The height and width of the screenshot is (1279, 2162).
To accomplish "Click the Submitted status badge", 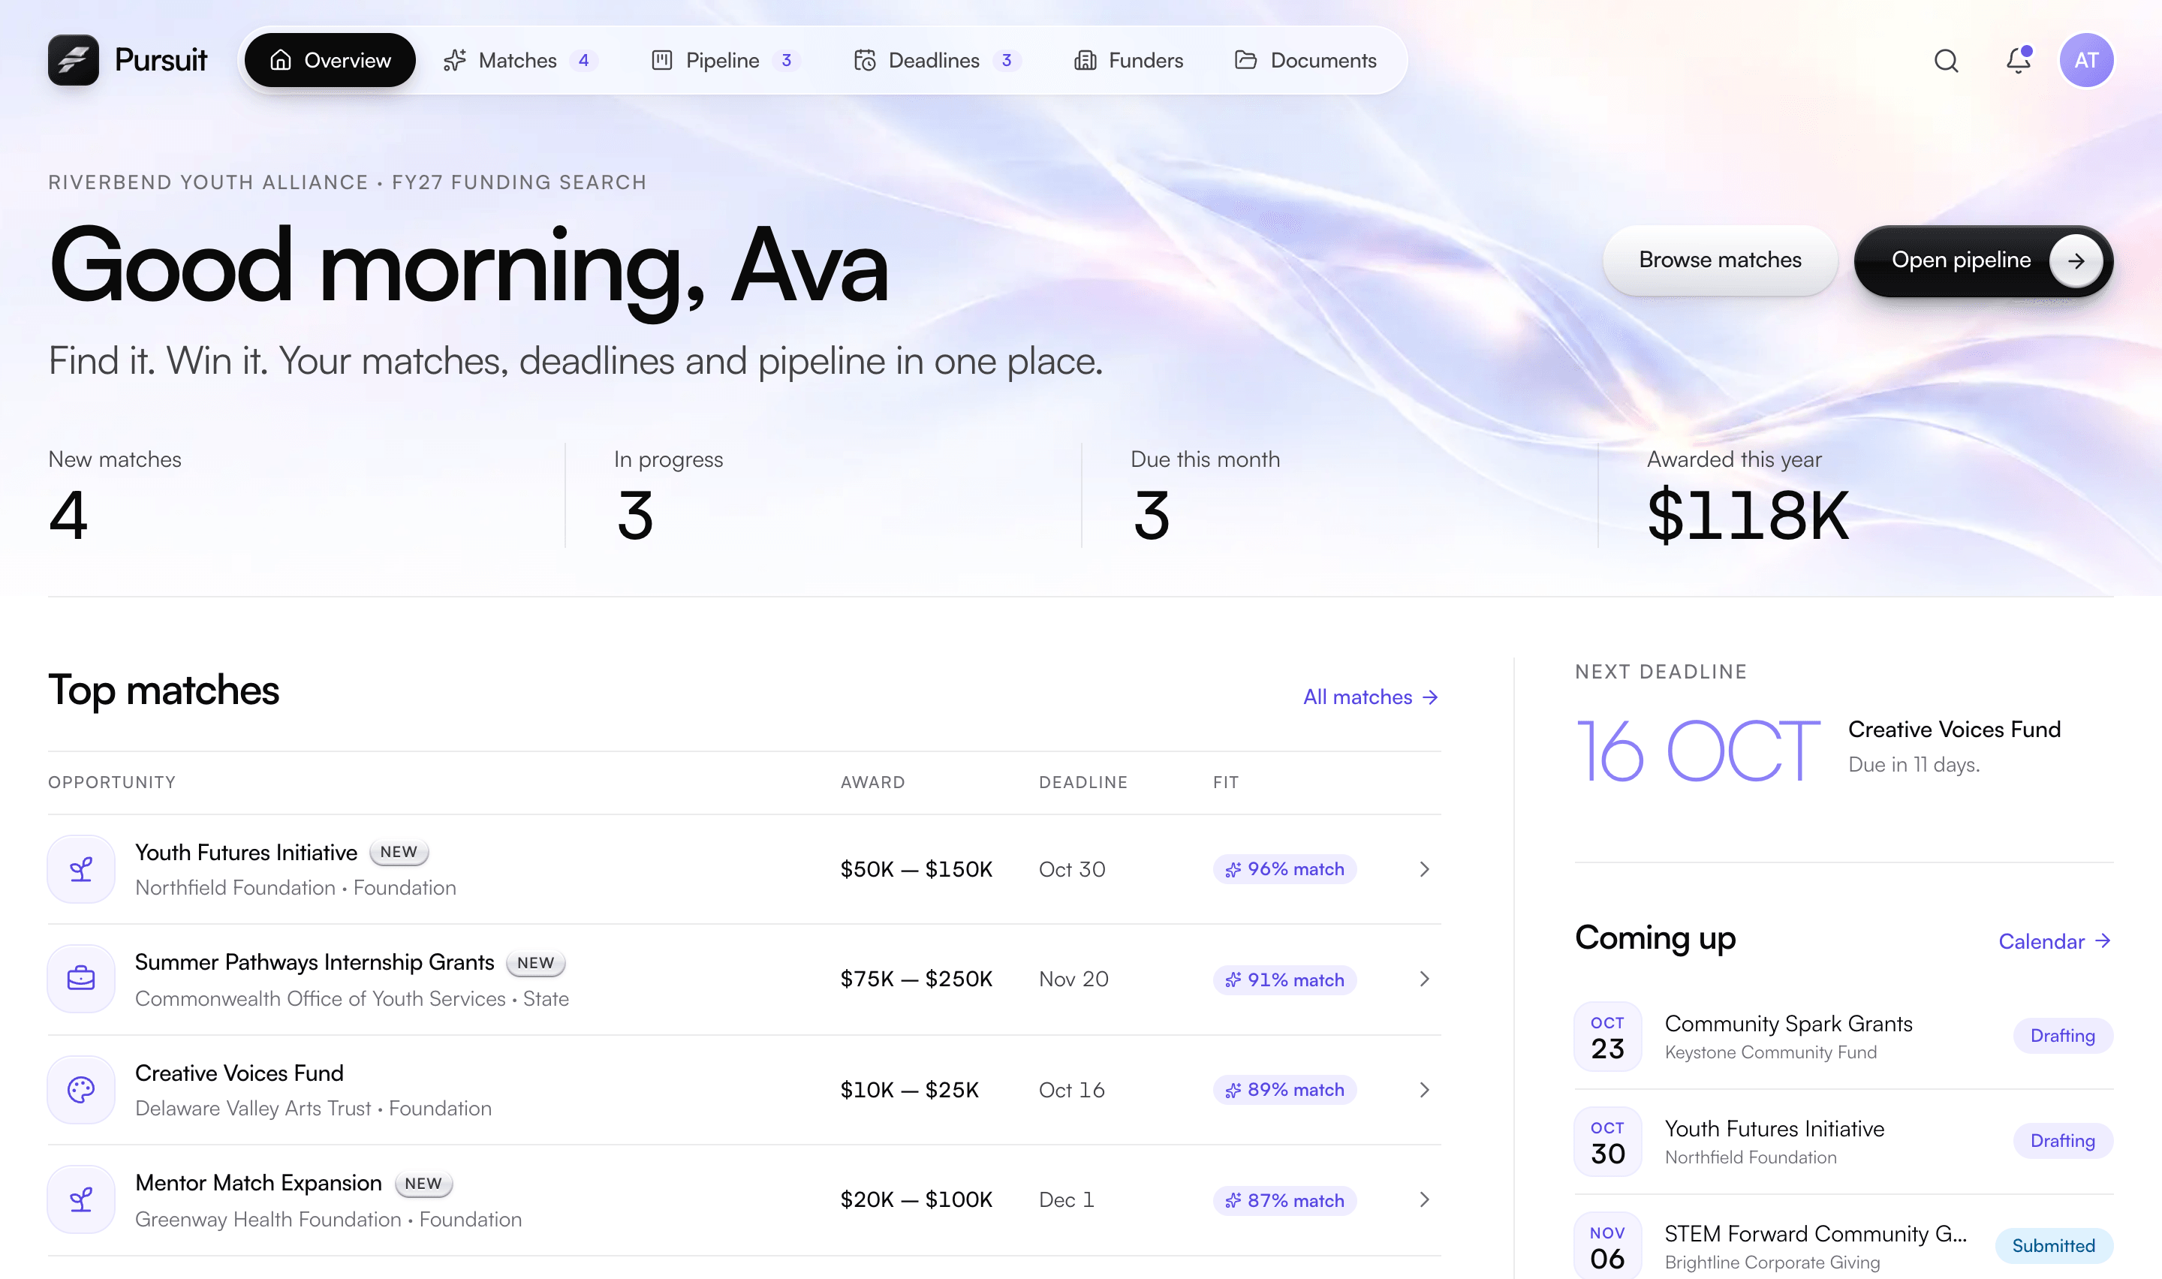I will pos(2053,1245).
